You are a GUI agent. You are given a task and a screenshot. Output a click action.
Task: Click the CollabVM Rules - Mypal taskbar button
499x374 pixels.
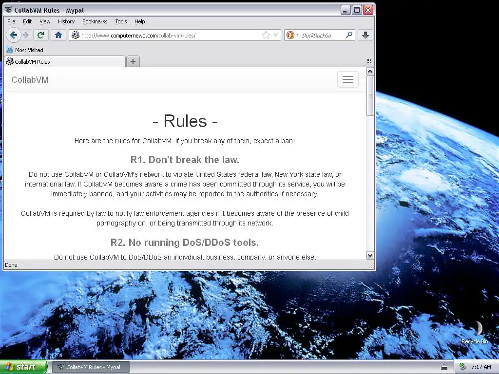pos(90,367)
